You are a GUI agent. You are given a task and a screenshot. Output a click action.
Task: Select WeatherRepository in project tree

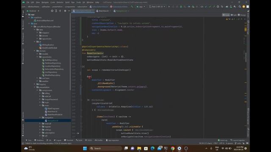[x=51, y=75]
